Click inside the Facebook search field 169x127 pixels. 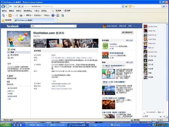pyautogui.click(x=52, y=26)
